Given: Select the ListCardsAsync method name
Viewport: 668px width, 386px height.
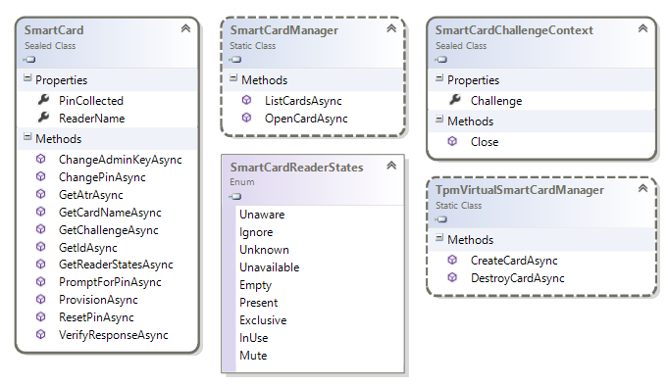Looking at the screenshot, I should point(303,101).
